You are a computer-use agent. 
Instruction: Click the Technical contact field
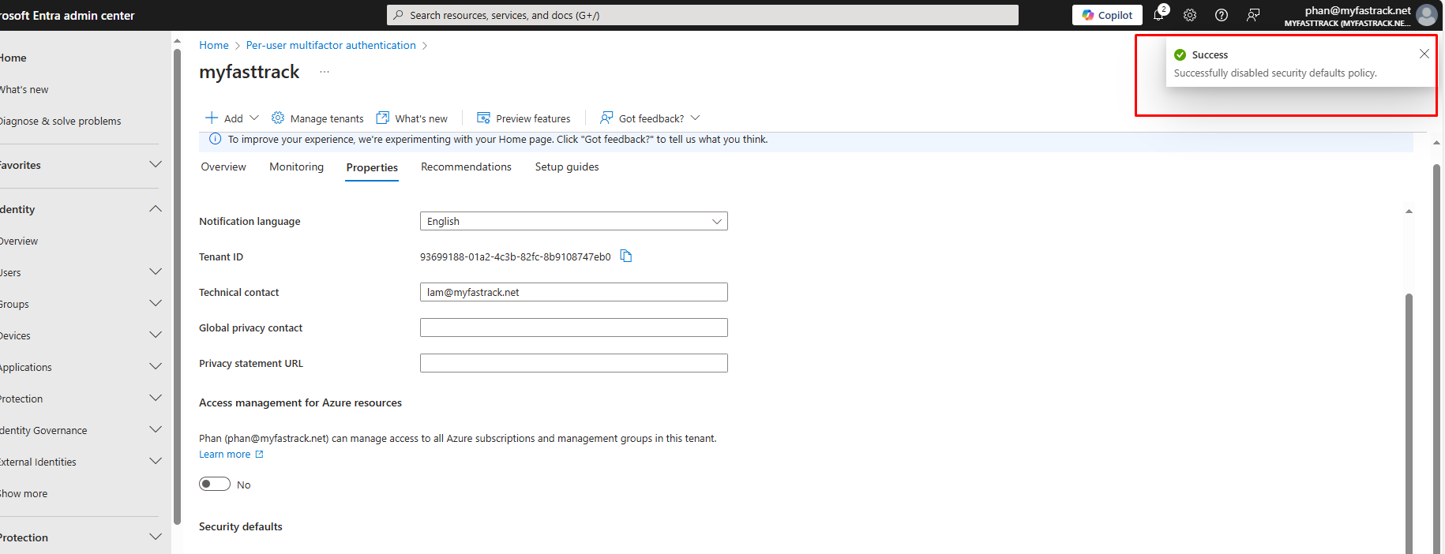[x=574, y=292]
